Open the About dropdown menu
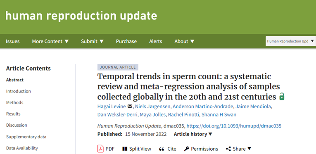Screen dimensions: 316x154 [x=184, y=41]
